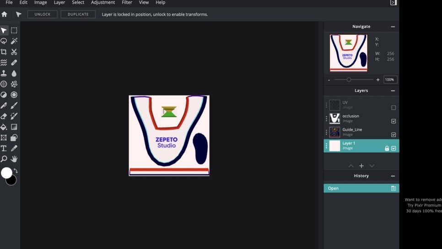Select the Pen tool
The width and height of the screenshot is (442, 249).
pos(4,105)
